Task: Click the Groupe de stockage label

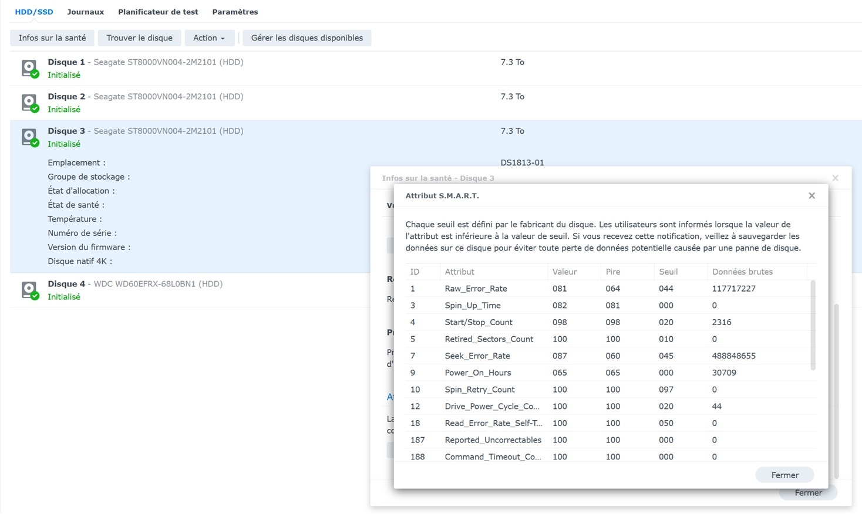Action: [89, 177]
